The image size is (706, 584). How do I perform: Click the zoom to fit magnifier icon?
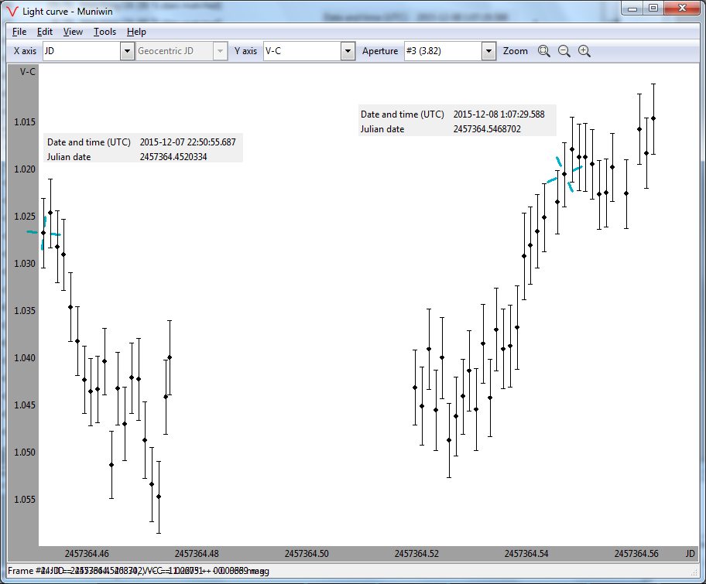coord(543,51)
